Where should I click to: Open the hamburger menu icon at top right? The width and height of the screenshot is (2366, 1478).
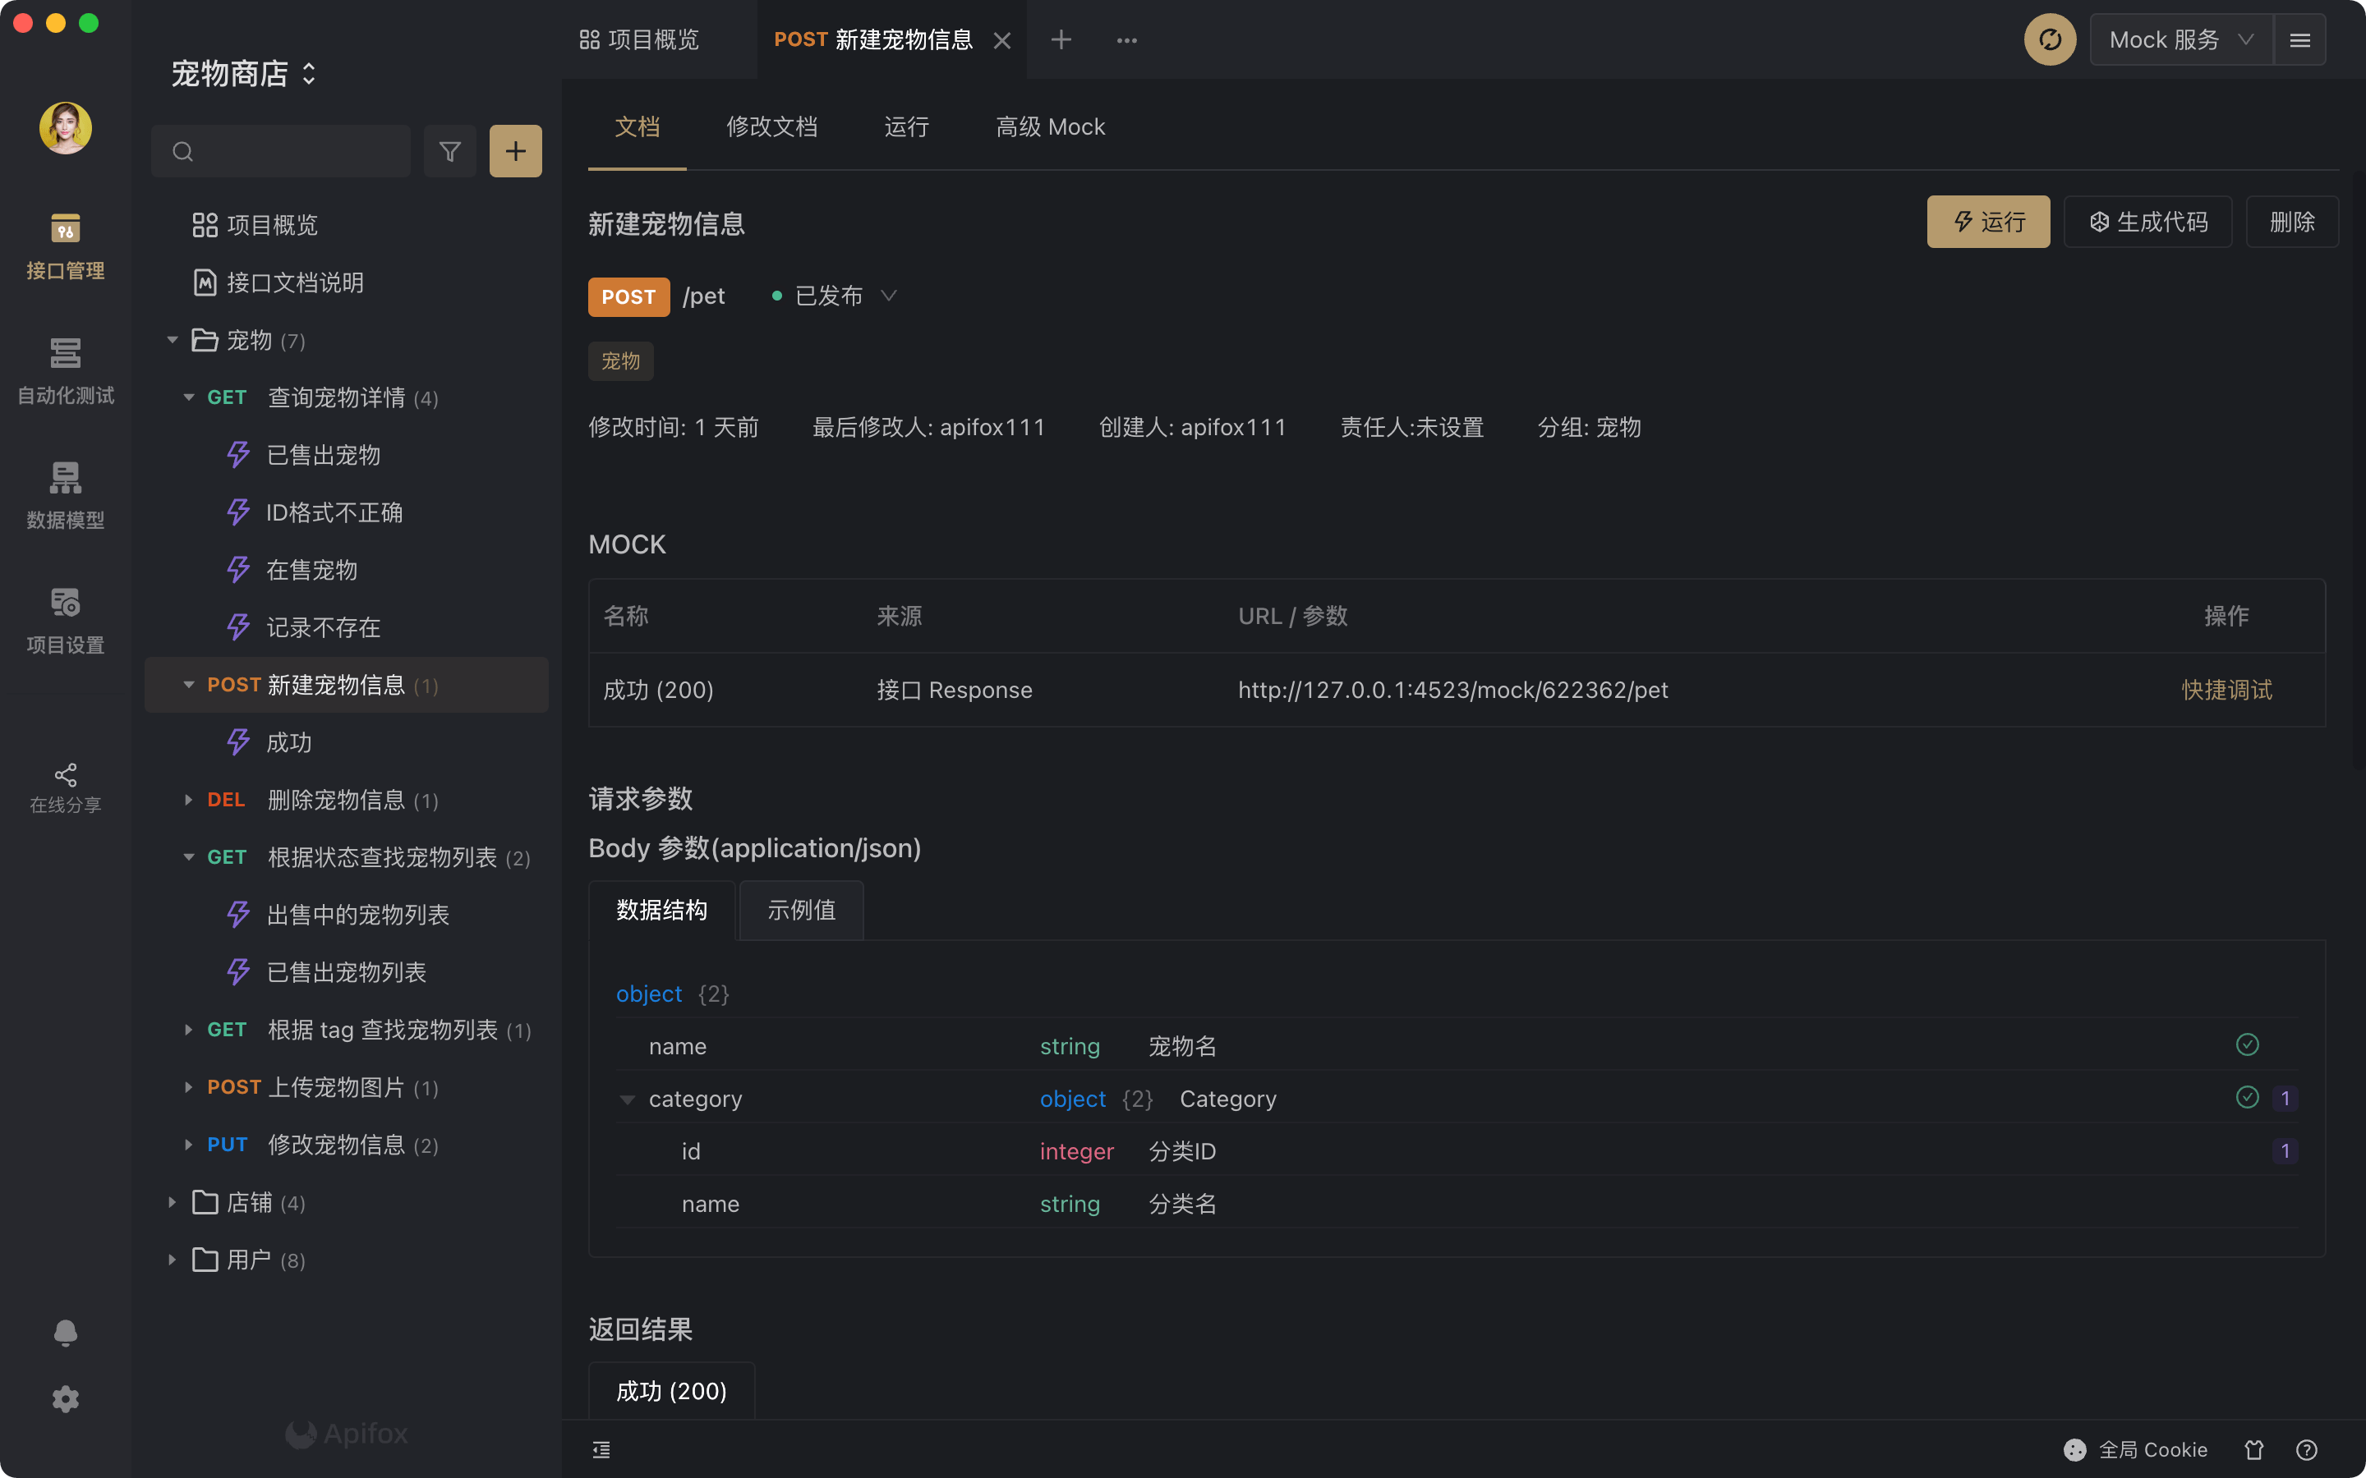point(2299,40)
